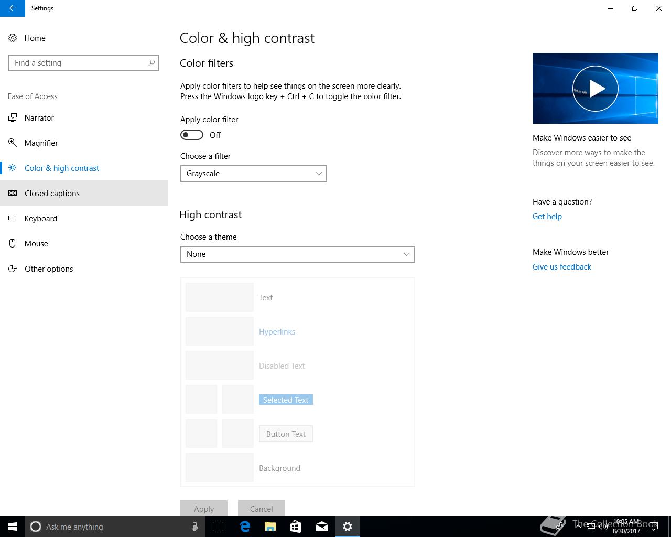The height and width of the screenshot is (537, 671).
Task: Open the Mail app in the taskbar
Action: coord(322,527)
